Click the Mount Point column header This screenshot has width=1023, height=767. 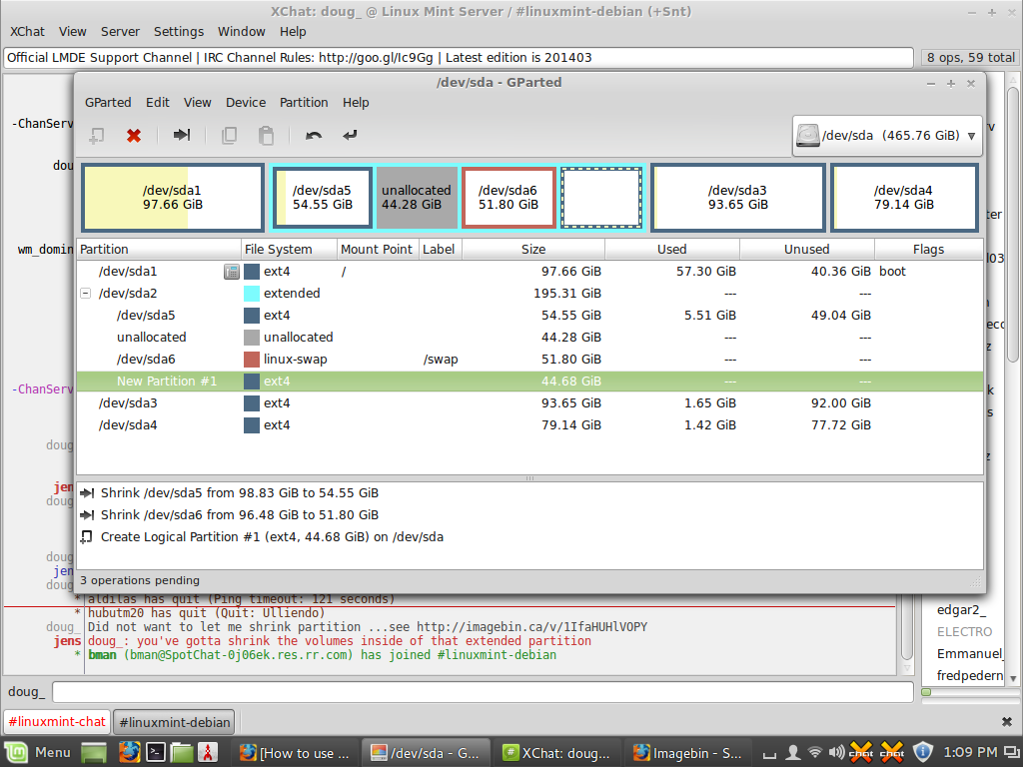377,249
